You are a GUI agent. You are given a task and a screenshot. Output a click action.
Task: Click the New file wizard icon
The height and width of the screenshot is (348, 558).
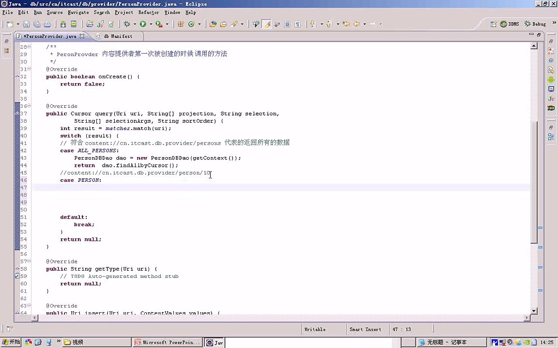[10, 24]
